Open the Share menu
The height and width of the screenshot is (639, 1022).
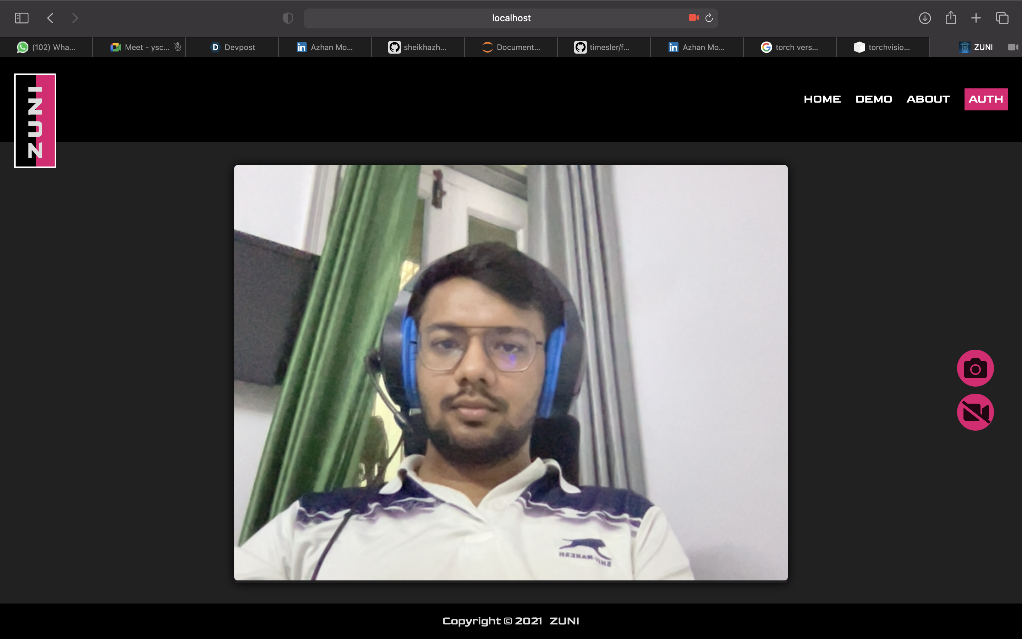950,18
